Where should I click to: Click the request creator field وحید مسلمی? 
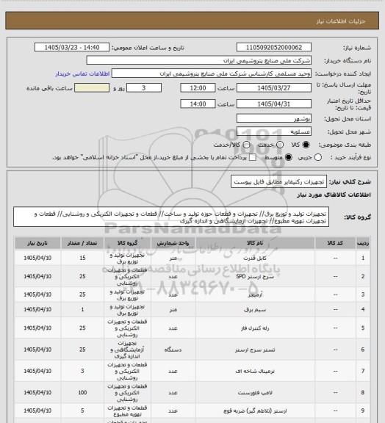click(212, 73)
